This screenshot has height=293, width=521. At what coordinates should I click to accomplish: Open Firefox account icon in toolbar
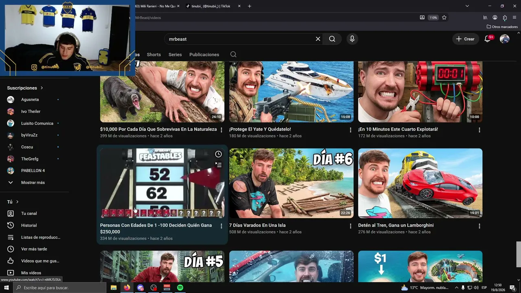495,17
